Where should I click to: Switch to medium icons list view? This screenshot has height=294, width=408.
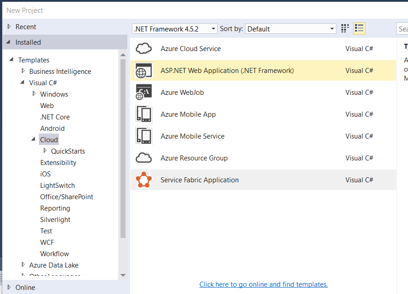point(359,28)
